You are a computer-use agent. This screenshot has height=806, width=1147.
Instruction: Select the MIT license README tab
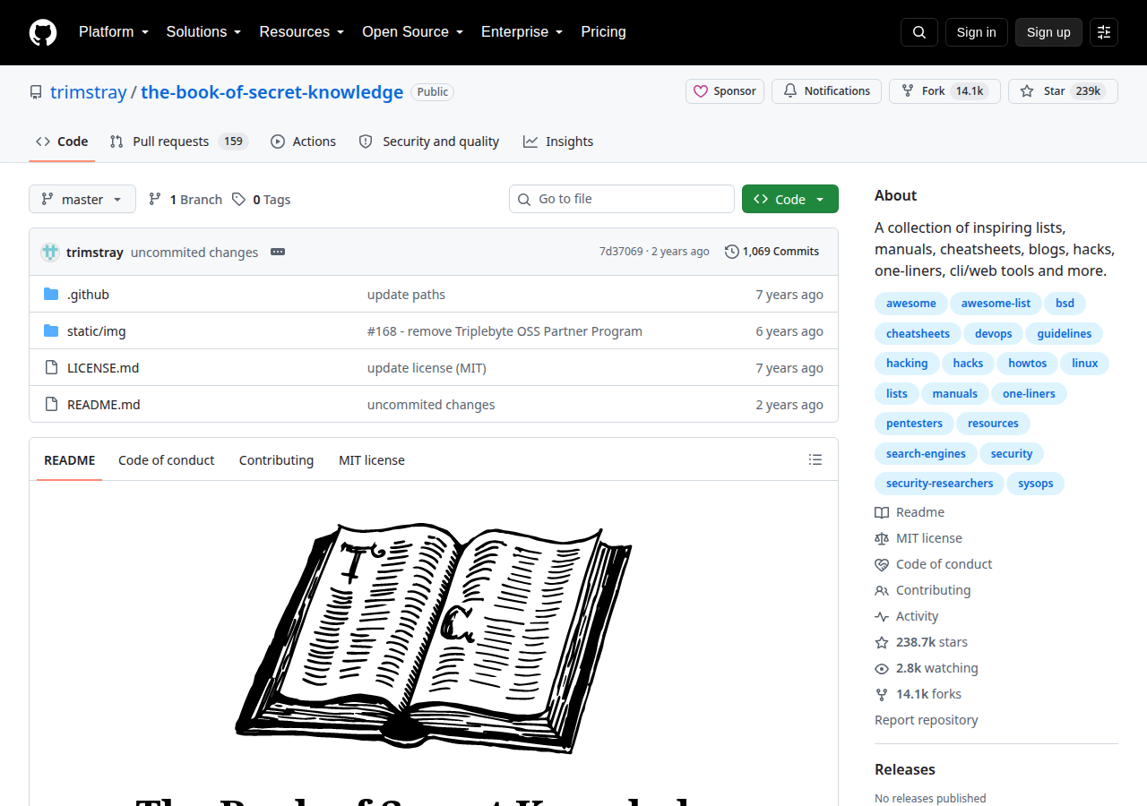click(x=372, y=459)
